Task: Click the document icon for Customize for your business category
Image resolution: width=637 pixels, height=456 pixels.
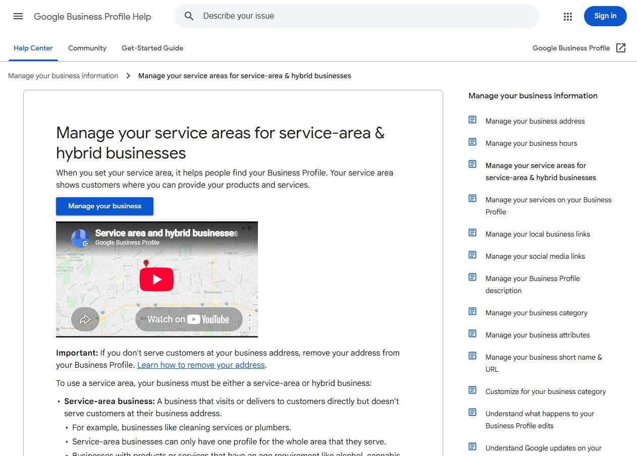Action: (x=472, y=390)
